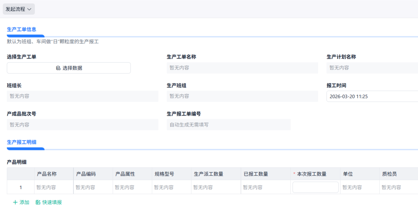Click the 班组长 field
This screenshot has width=418, height=210.
[83, 96]
